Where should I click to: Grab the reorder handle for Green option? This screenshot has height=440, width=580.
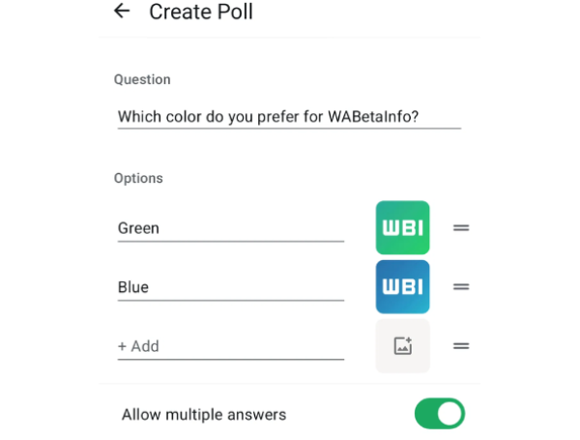(461, 228)
